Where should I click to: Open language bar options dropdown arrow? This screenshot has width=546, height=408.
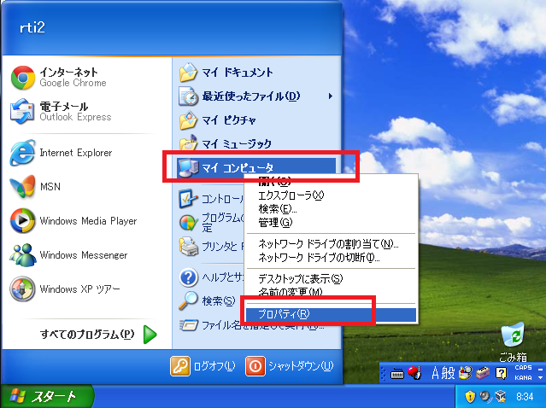540,377
